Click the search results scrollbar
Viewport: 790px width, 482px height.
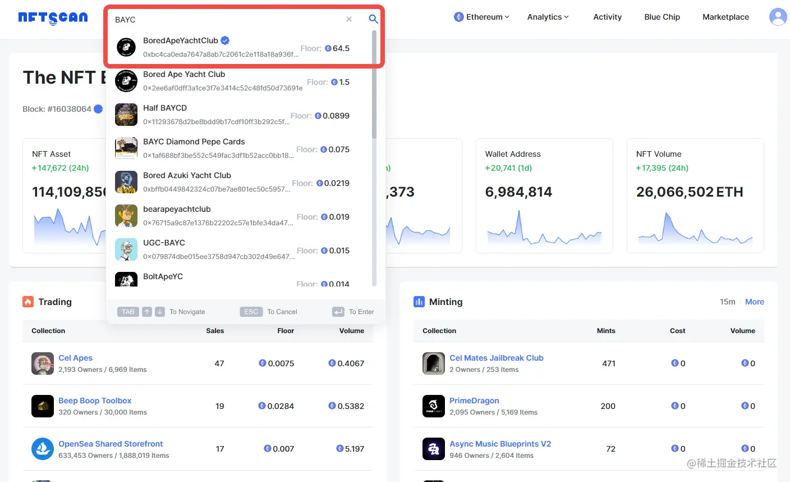[x=374, y=84]
